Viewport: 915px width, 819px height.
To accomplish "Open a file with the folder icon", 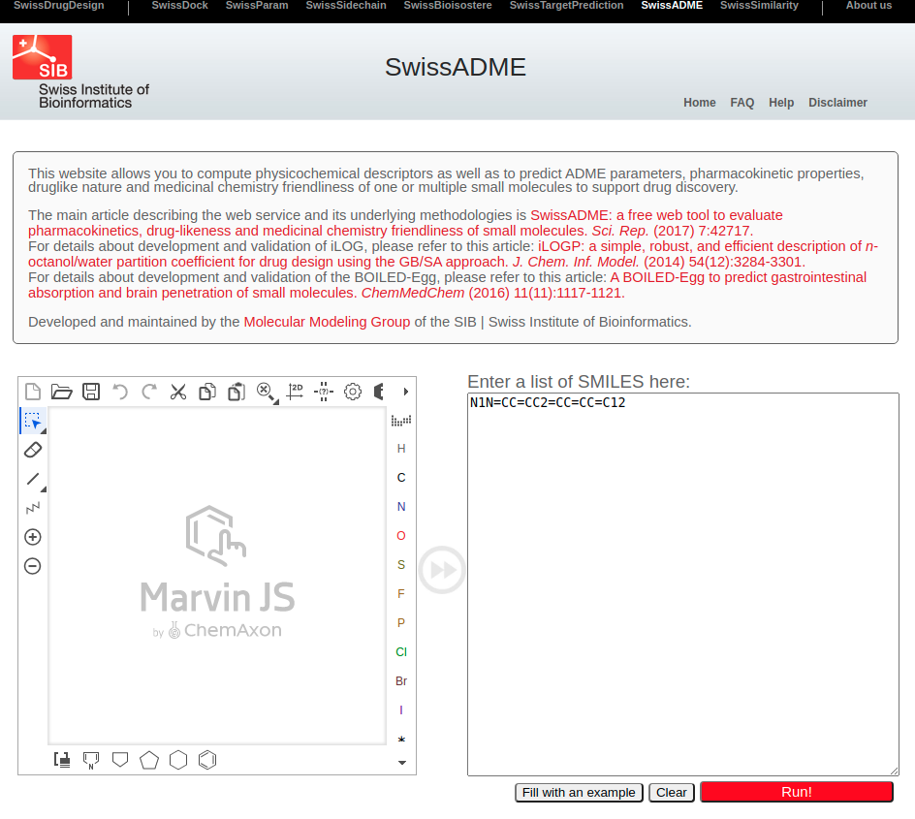I will tap(62, 392).
